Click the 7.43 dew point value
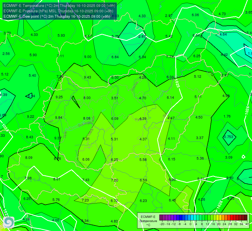 pyautogui.click(x=86, y=180)
